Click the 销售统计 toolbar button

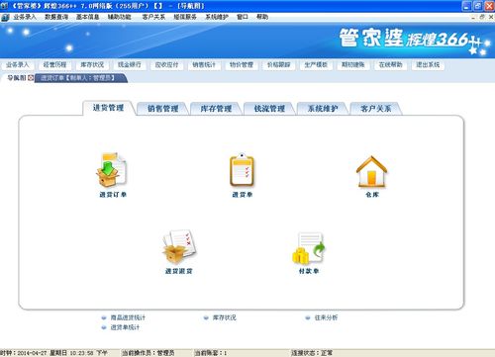tap(204, 65)
